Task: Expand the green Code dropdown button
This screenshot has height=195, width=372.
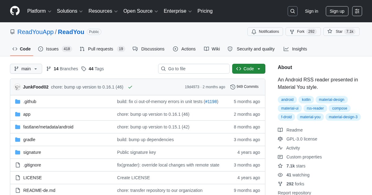Action: (x=249, y=69)
